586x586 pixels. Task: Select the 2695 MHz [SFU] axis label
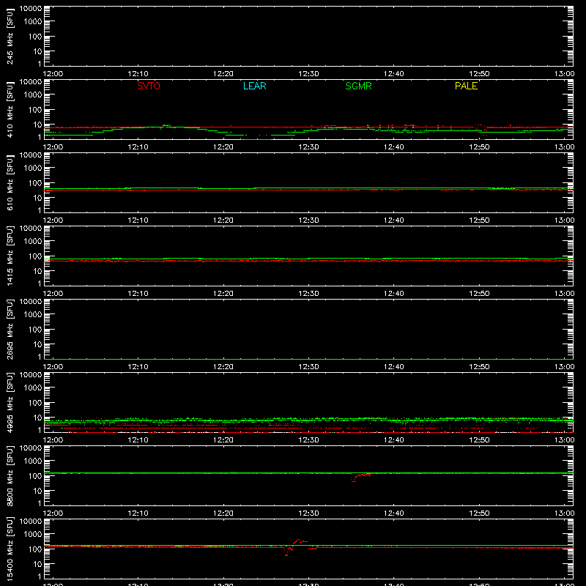coord(10,329)
